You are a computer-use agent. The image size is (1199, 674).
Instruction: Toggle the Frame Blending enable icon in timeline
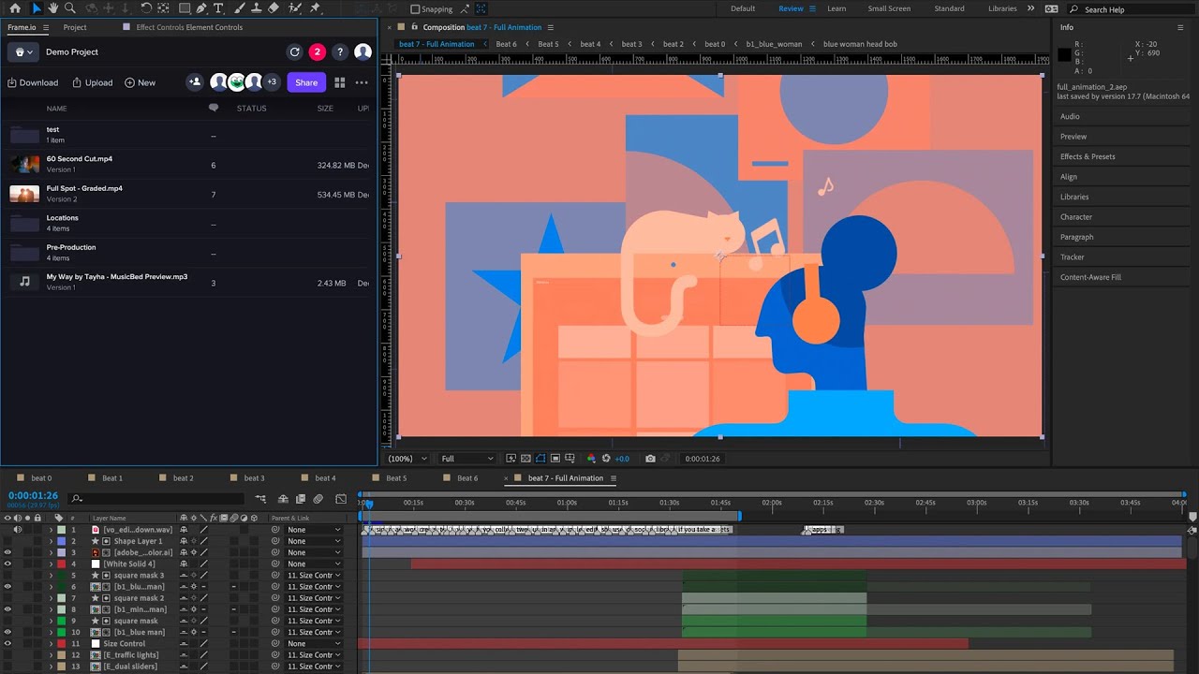[301, 499]
